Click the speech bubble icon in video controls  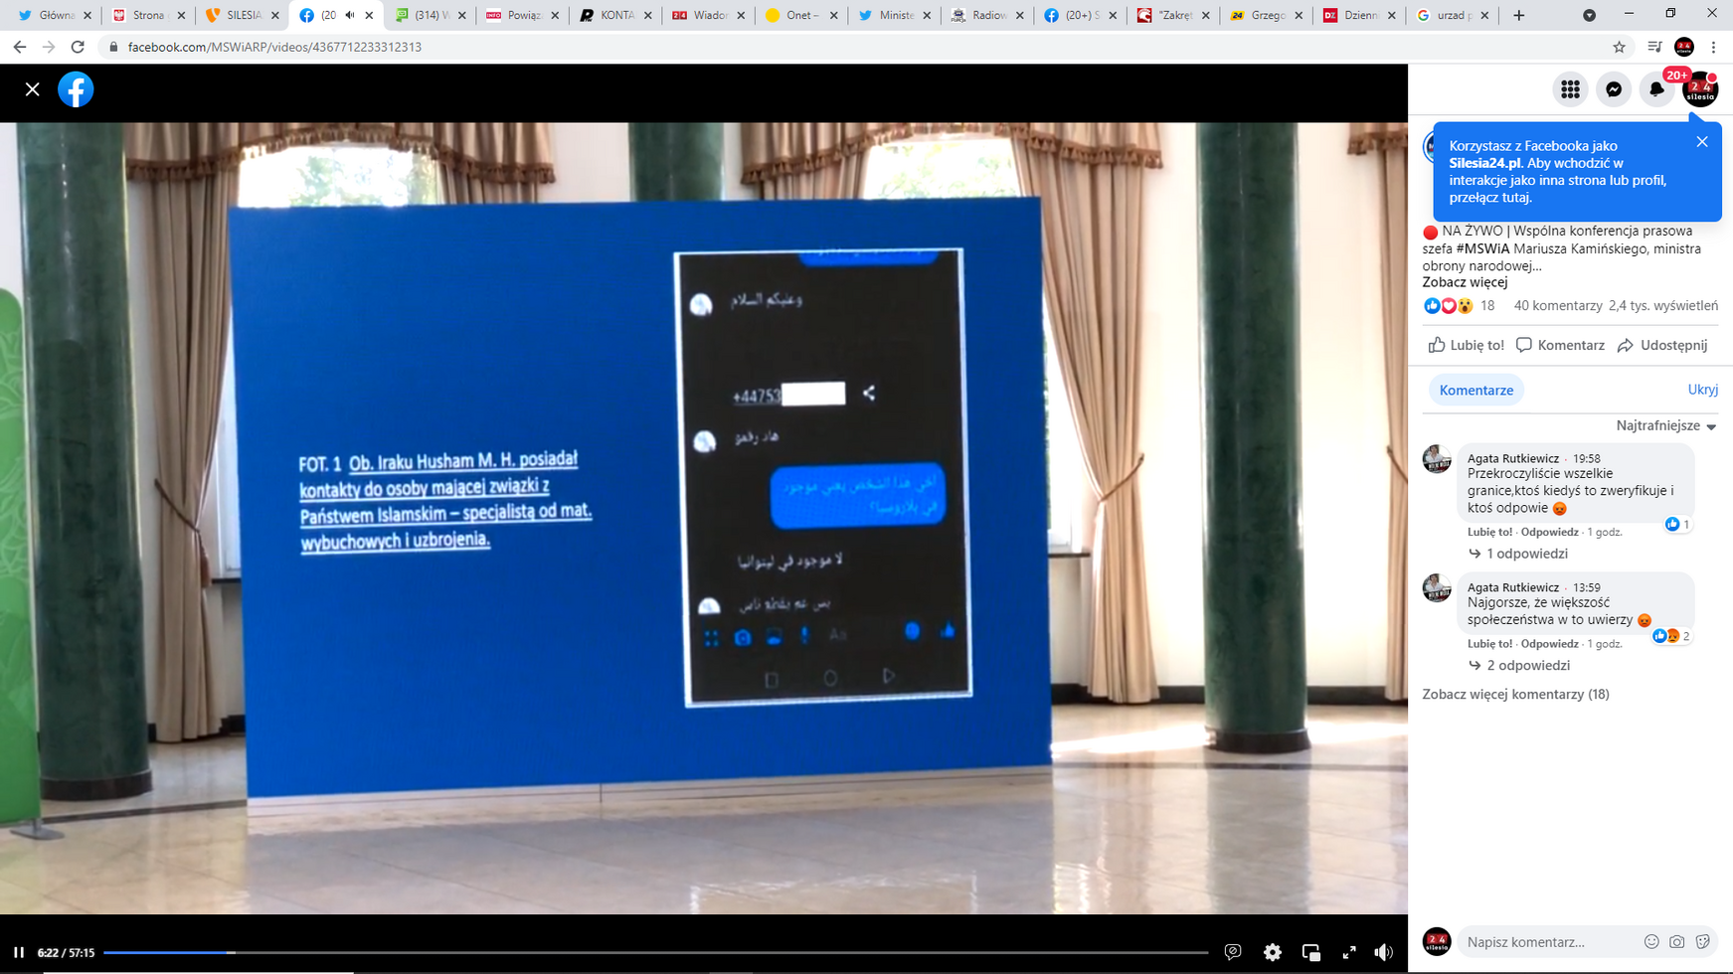(1233, 952)
